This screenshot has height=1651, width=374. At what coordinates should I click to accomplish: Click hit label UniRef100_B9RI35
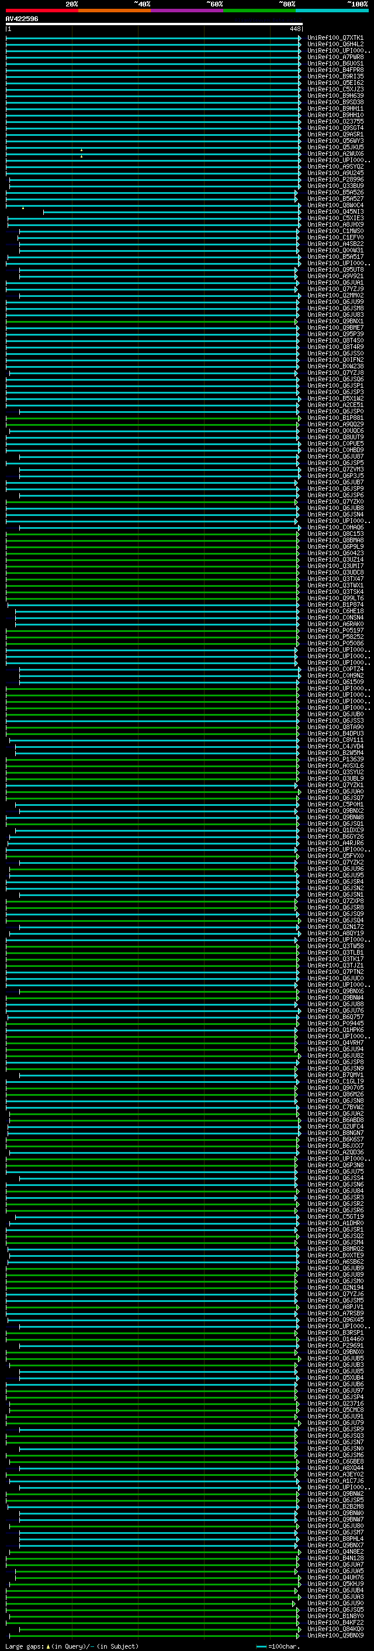(335, 76)
